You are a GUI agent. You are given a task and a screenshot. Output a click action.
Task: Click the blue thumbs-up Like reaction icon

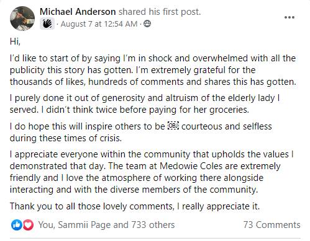tap(16, 225)
